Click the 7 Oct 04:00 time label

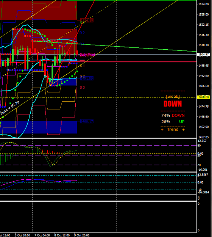click(x=42, y=235)
